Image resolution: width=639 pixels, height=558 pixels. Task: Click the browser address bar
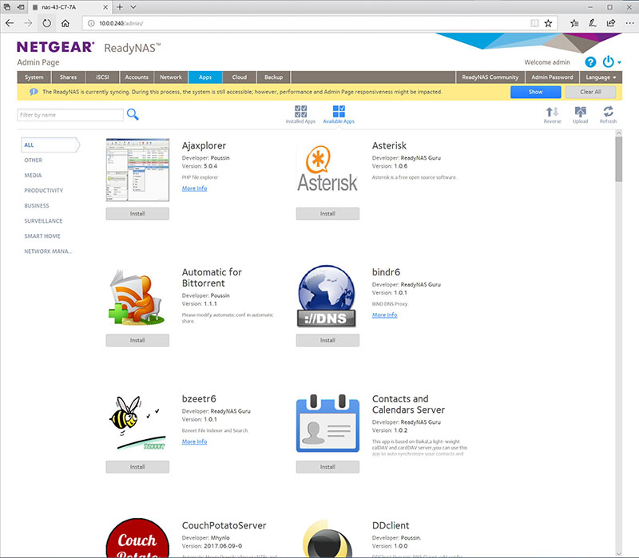pyautogui.click(x=308, y=23)
